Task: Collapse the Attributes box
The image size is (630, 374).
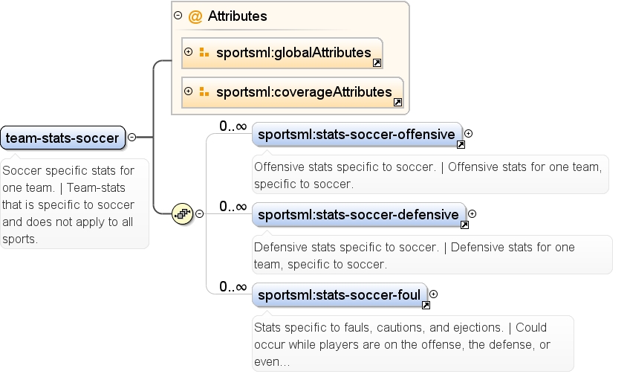Action: pos(178,16)
